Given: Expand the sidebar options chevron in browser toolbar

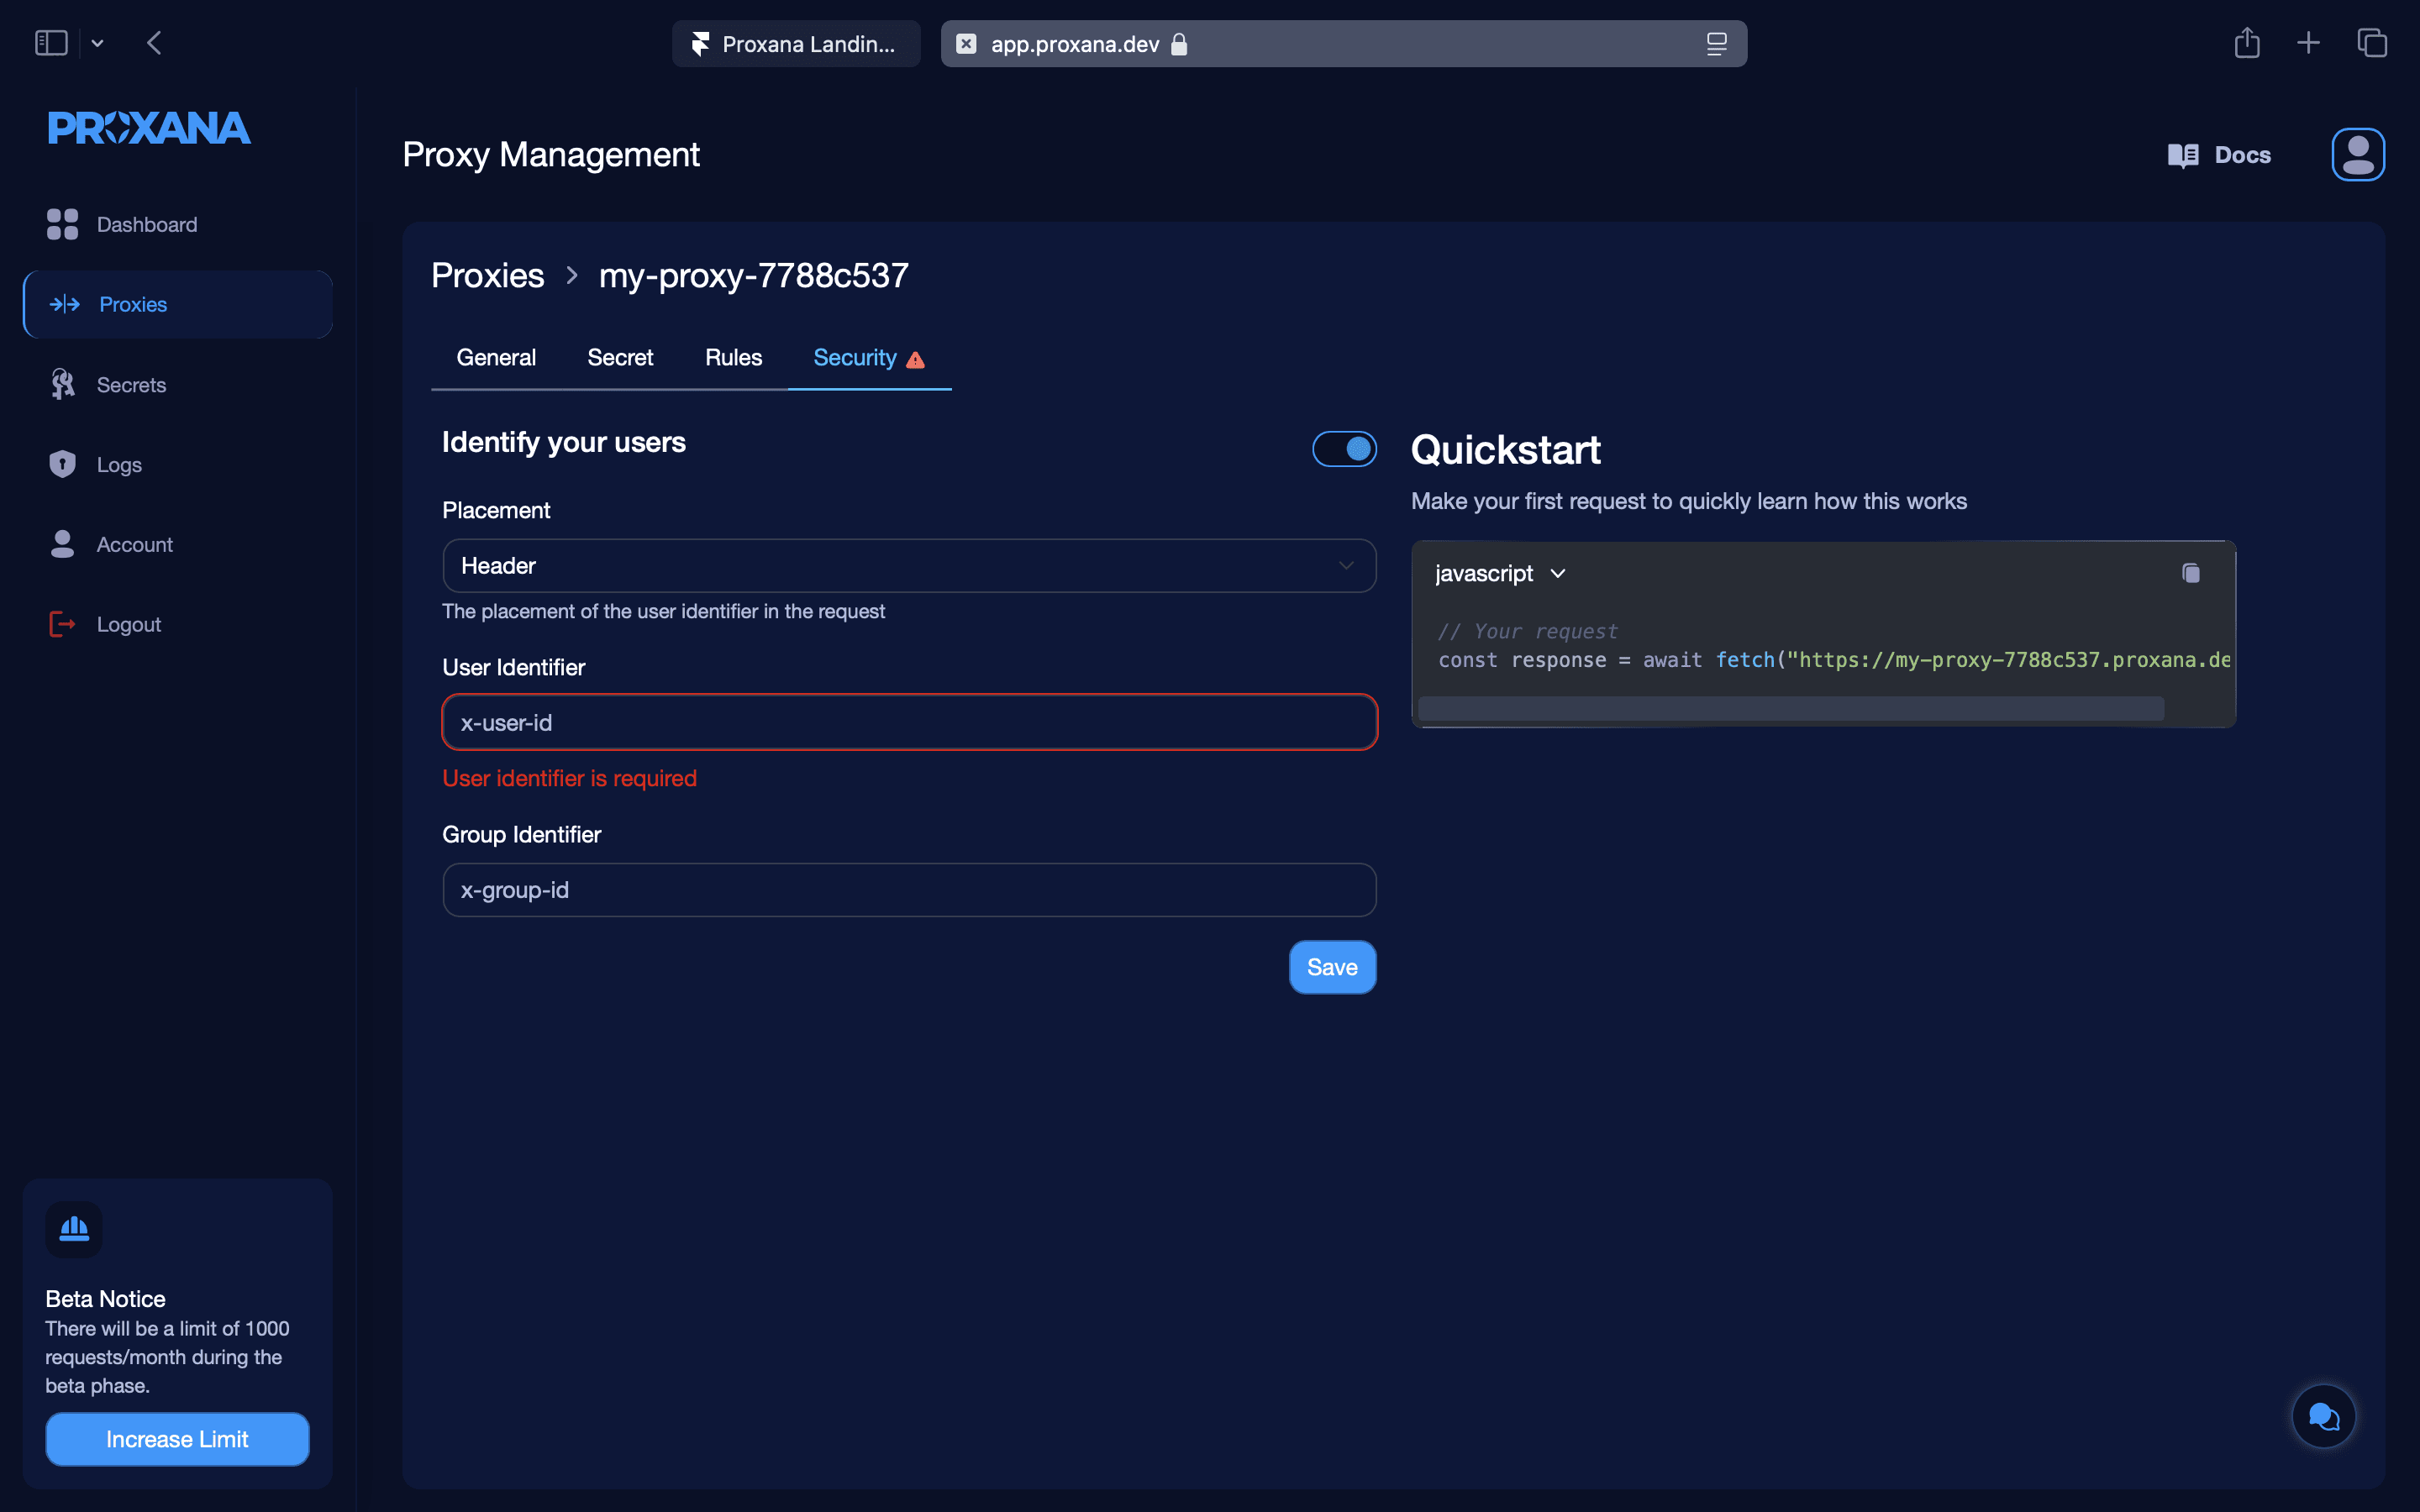Looking at the screenshot, I should pyautogui.click(x=97, y=43).
